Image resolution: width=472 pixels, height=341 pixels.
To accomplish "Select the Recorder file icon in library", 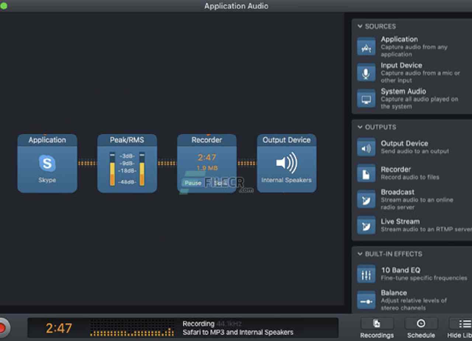I will (366, 173).
